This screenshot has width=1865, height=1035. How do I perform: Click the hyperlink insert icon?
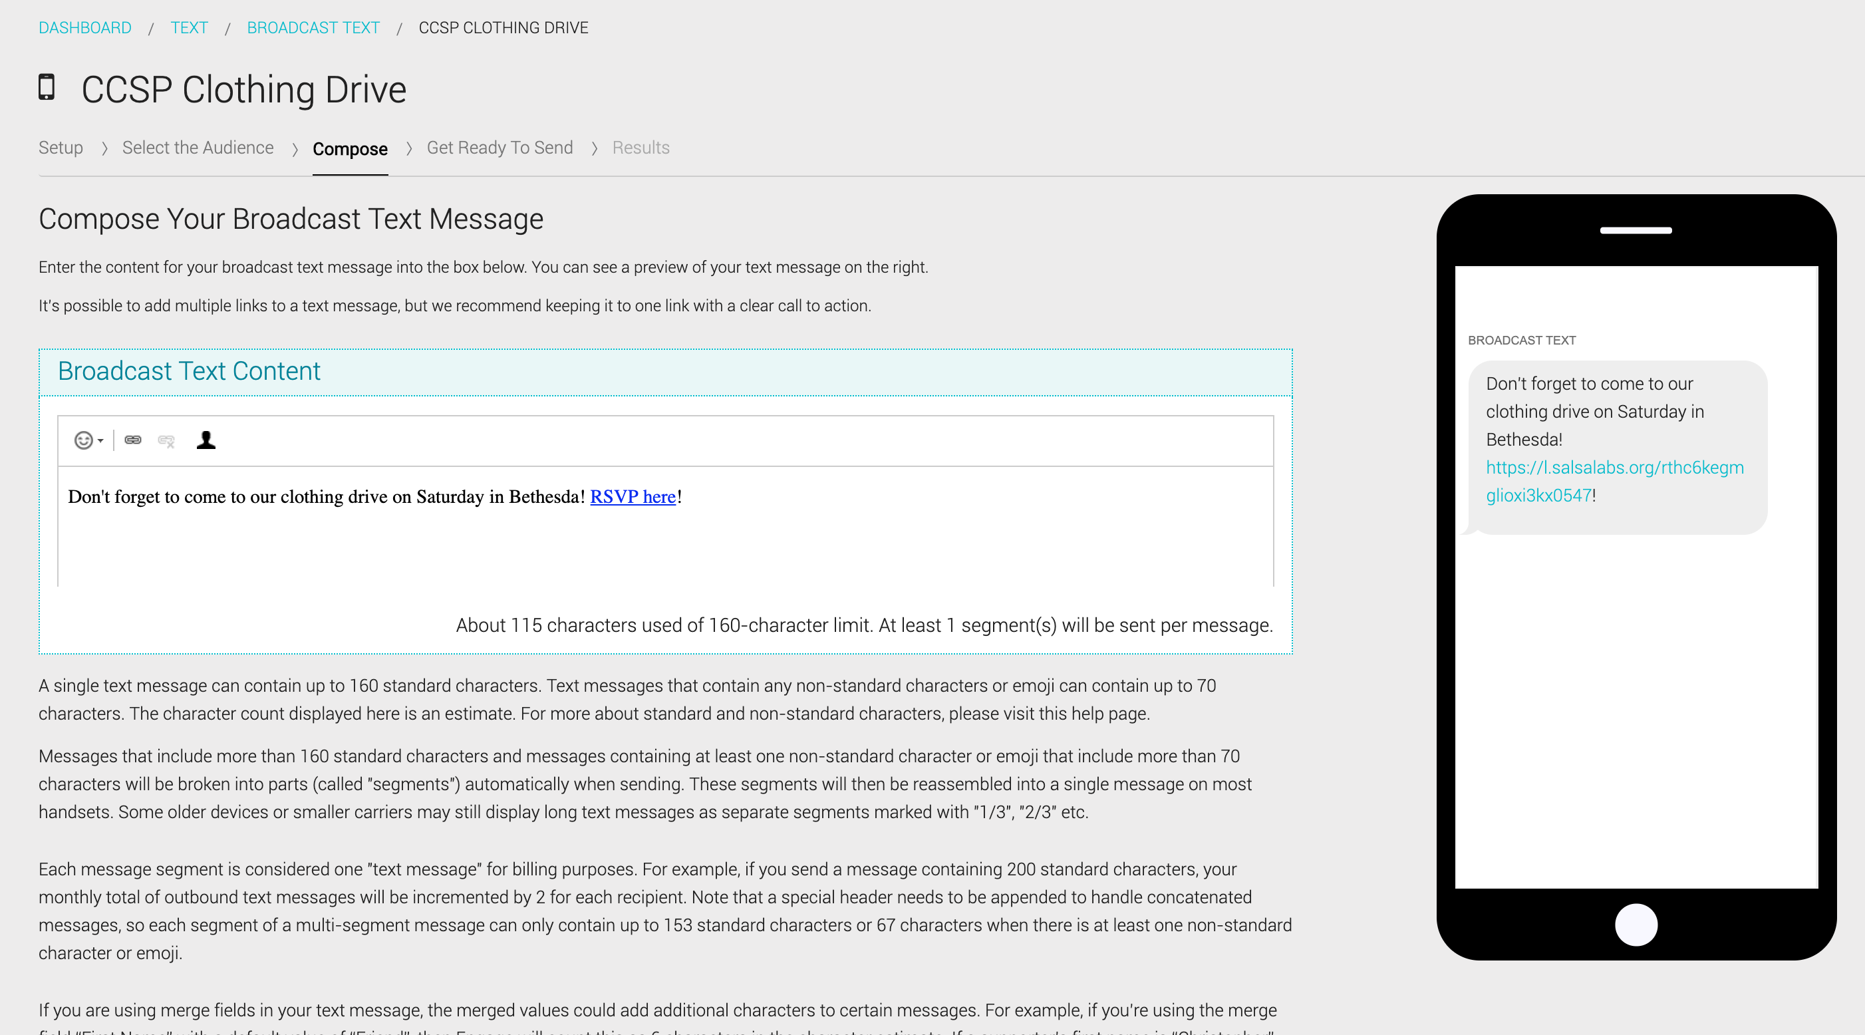pos(134,441)
